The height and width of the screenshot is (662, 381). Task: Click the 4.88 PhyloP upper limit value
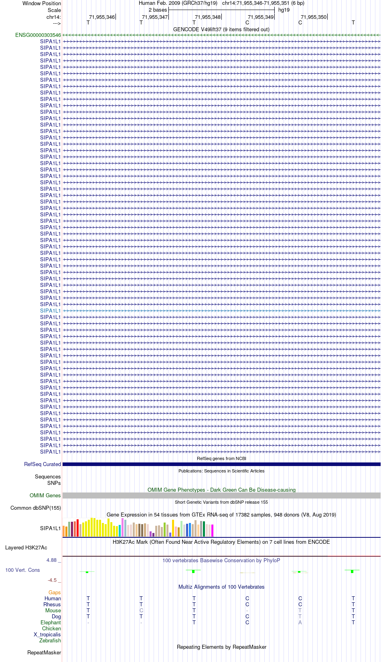(x=52, y=560)
